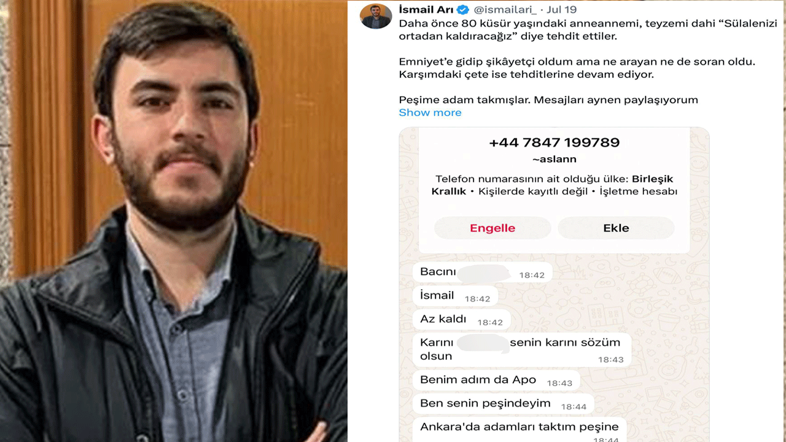Select the phone number +44 7847 199789
The height and width of the screenshot is (442, 786).
554,142
